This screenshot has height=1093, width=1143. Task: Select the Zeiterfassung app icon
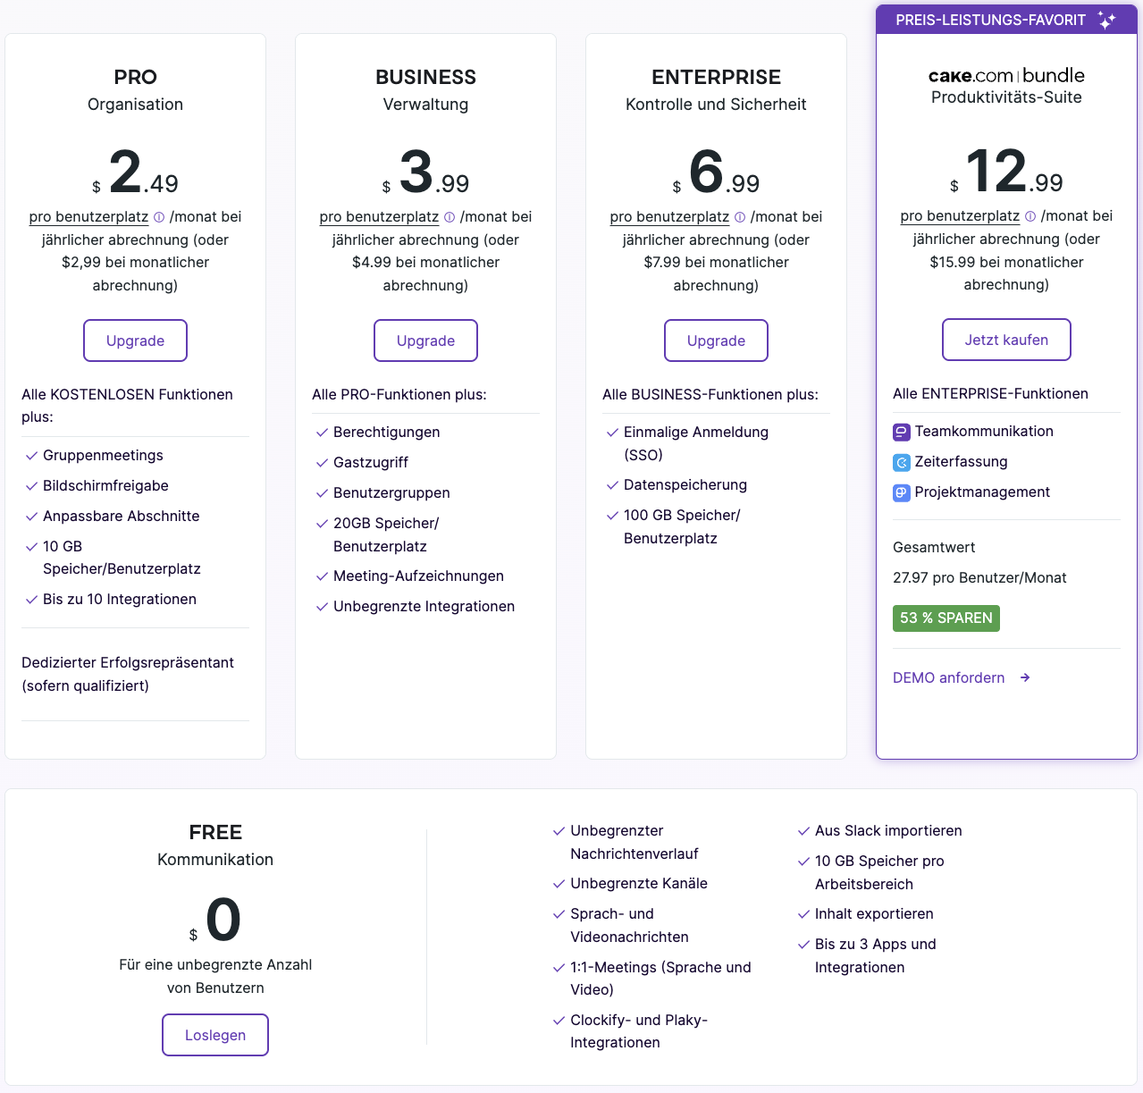pyautogui.click(x=901, y=462)
